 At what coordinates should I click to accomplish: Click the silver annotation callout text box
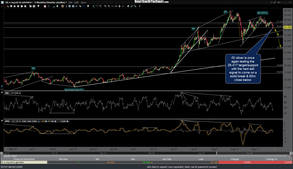[243, 69]
